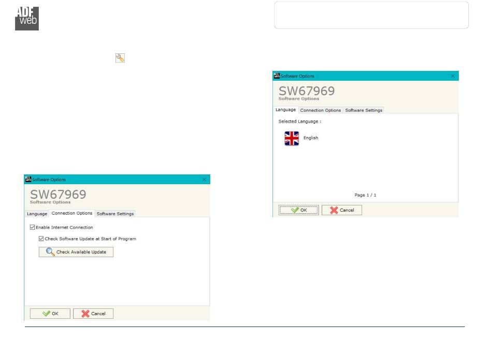Close the left Software Options window
The width and height of the screenshot is (492, 341).
tap(204, 179)
